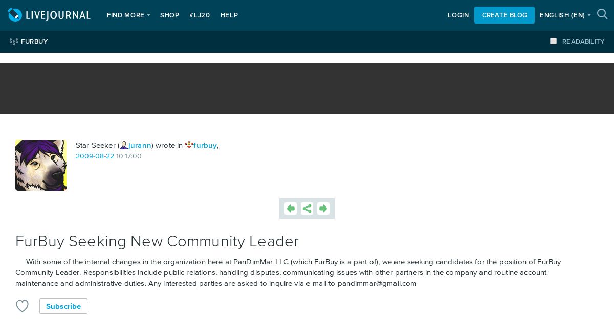Screen dimensions: 614x322
Task: Click the FurBuy community icon in subheader
Action: [14, 42]
